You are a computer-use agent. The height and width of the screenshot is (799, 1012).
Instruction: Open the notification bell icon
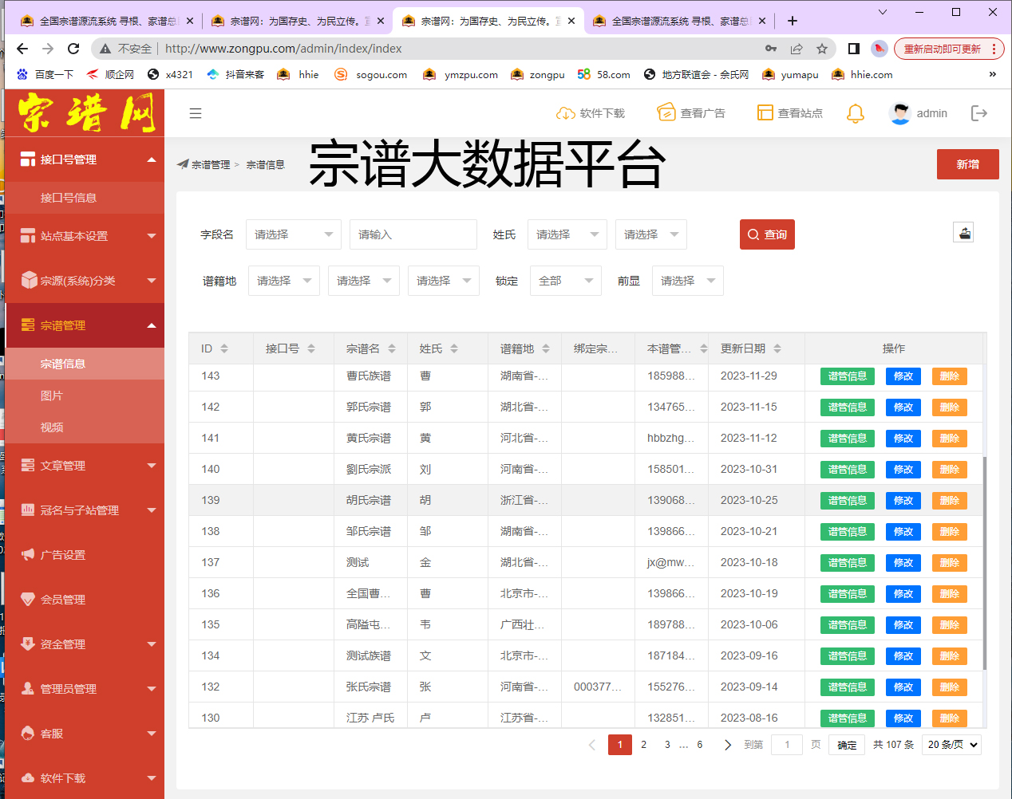coord(855,113)
